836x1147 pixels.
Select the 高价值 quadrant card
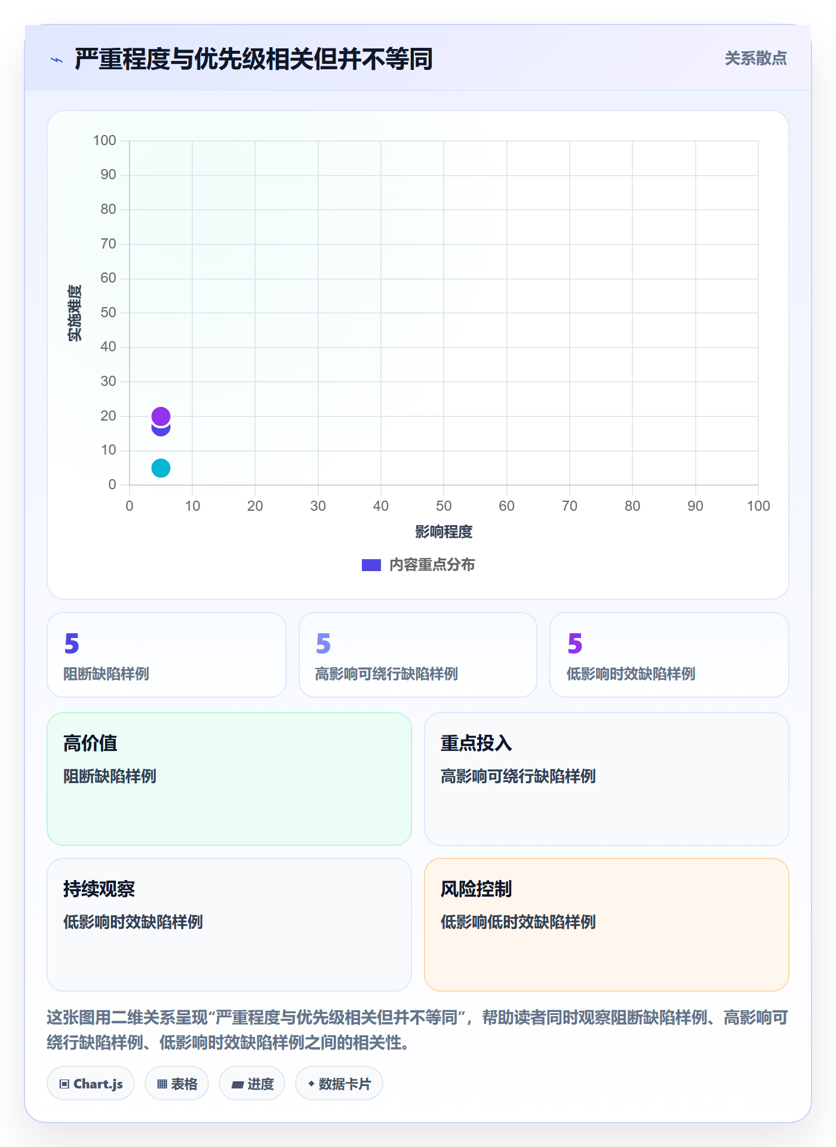click(229, 779)
